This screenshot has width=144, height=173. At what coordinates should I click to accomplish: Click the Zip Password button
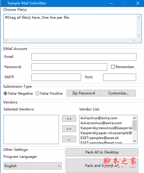[84, 93]
